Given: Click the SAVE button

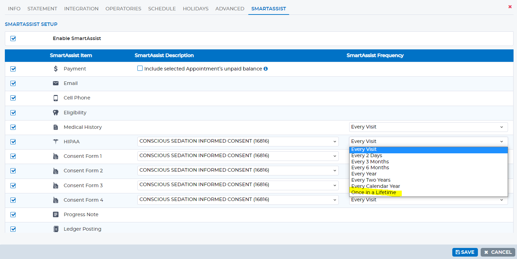Looking at the screenshot, I should 465,252.
